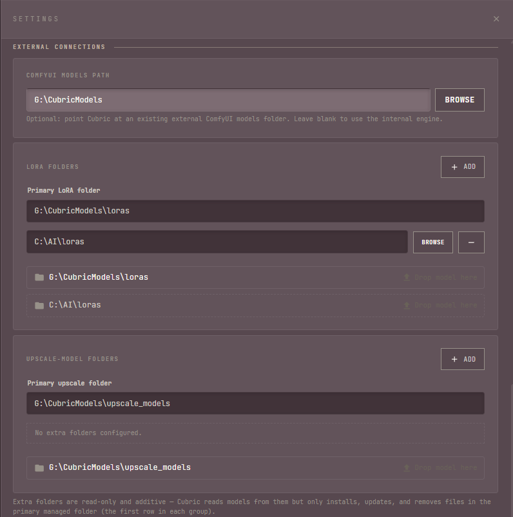This screenshot has width=513, height=517.
Task: Click upload icon in upscale_models drop row
Action: click(x=407, y=468)
